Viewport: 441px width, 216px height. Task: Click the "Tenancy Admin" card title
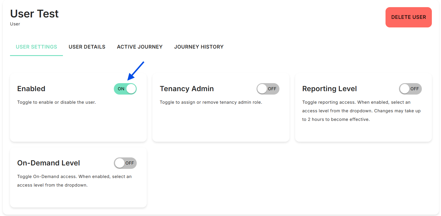click(x=186, y=89)
